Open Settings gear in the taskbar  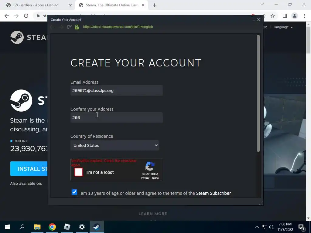point(82,227)
